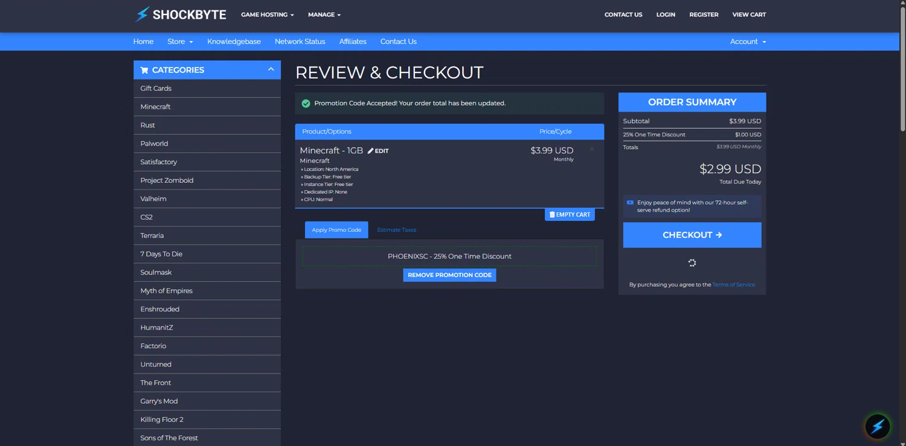This screenshot has width=906, height=446.
Task: Expand the Store menu
Action: tap(180, 42)
